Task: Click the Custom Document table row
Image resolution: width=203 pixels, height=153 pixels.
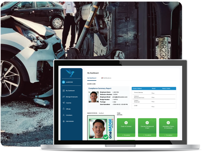Action: 154,101
